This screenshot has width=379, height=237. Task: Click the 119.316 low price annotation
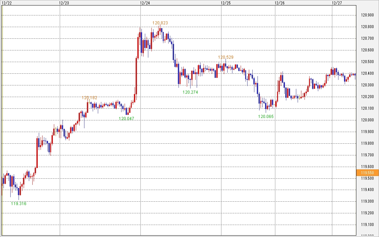19,203
